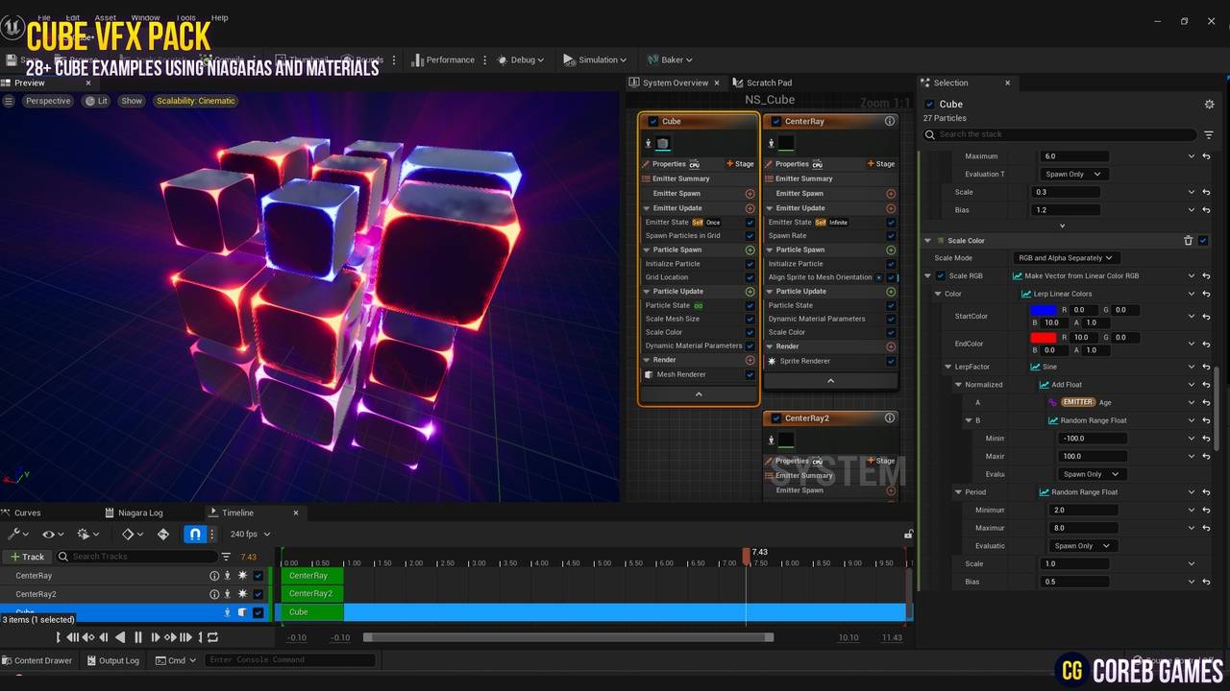Toggle the timeline magnet snapping button
This screenshot has height=691, width=1230.
click(194, 534)
